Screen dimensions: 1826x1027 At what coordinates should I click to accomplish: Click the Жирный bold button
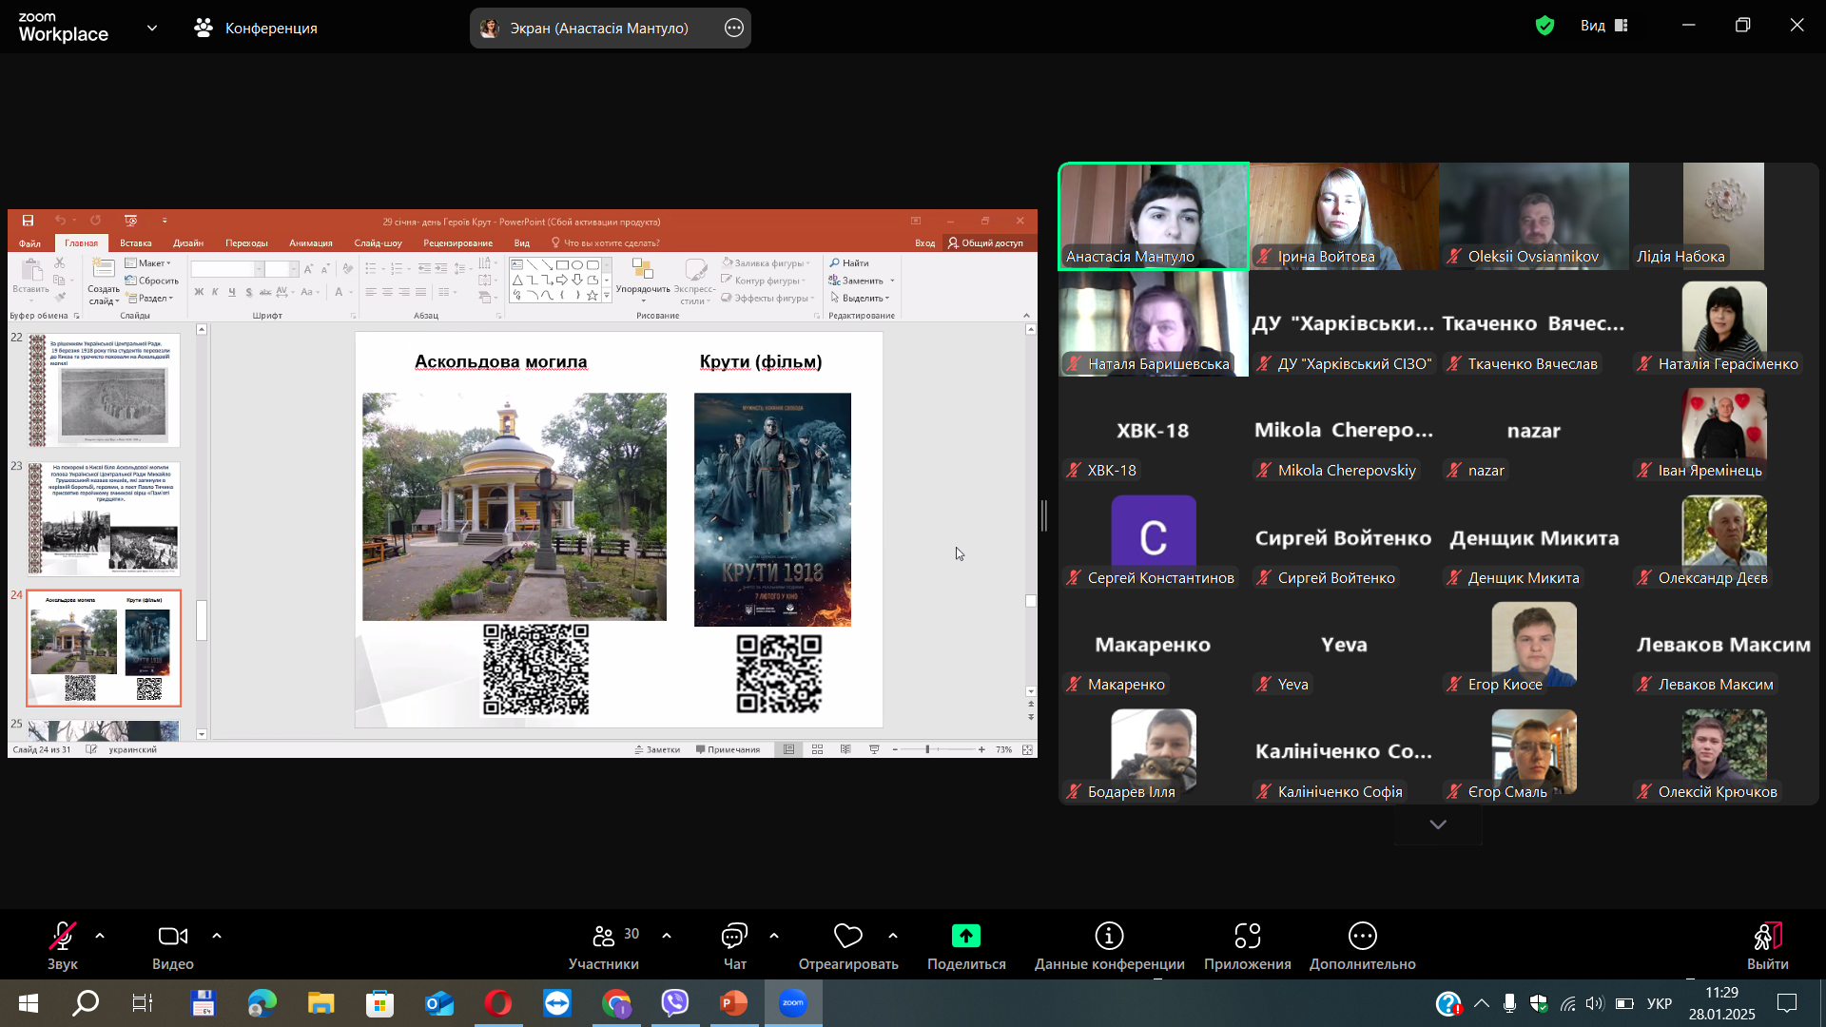coord(199,293)
